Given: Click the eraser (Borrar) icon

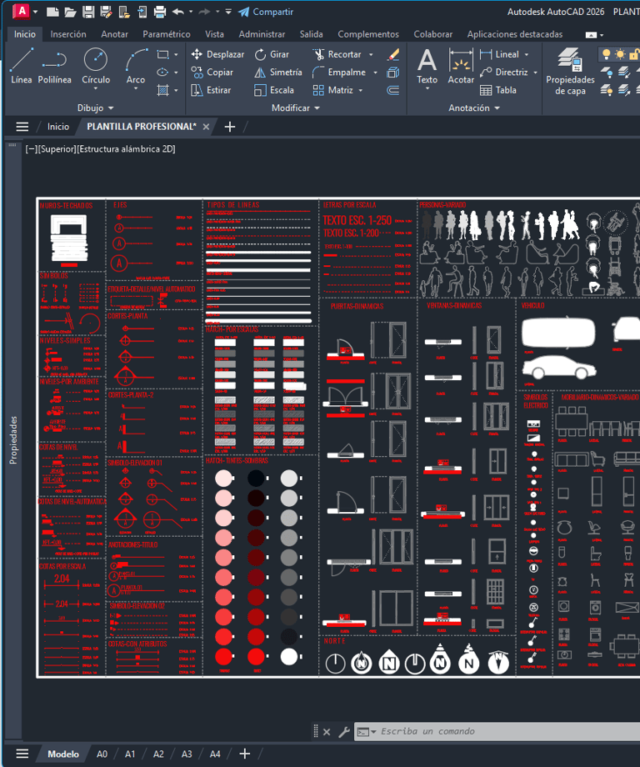Looking at the screenshot, I should [x=393, y=54].
